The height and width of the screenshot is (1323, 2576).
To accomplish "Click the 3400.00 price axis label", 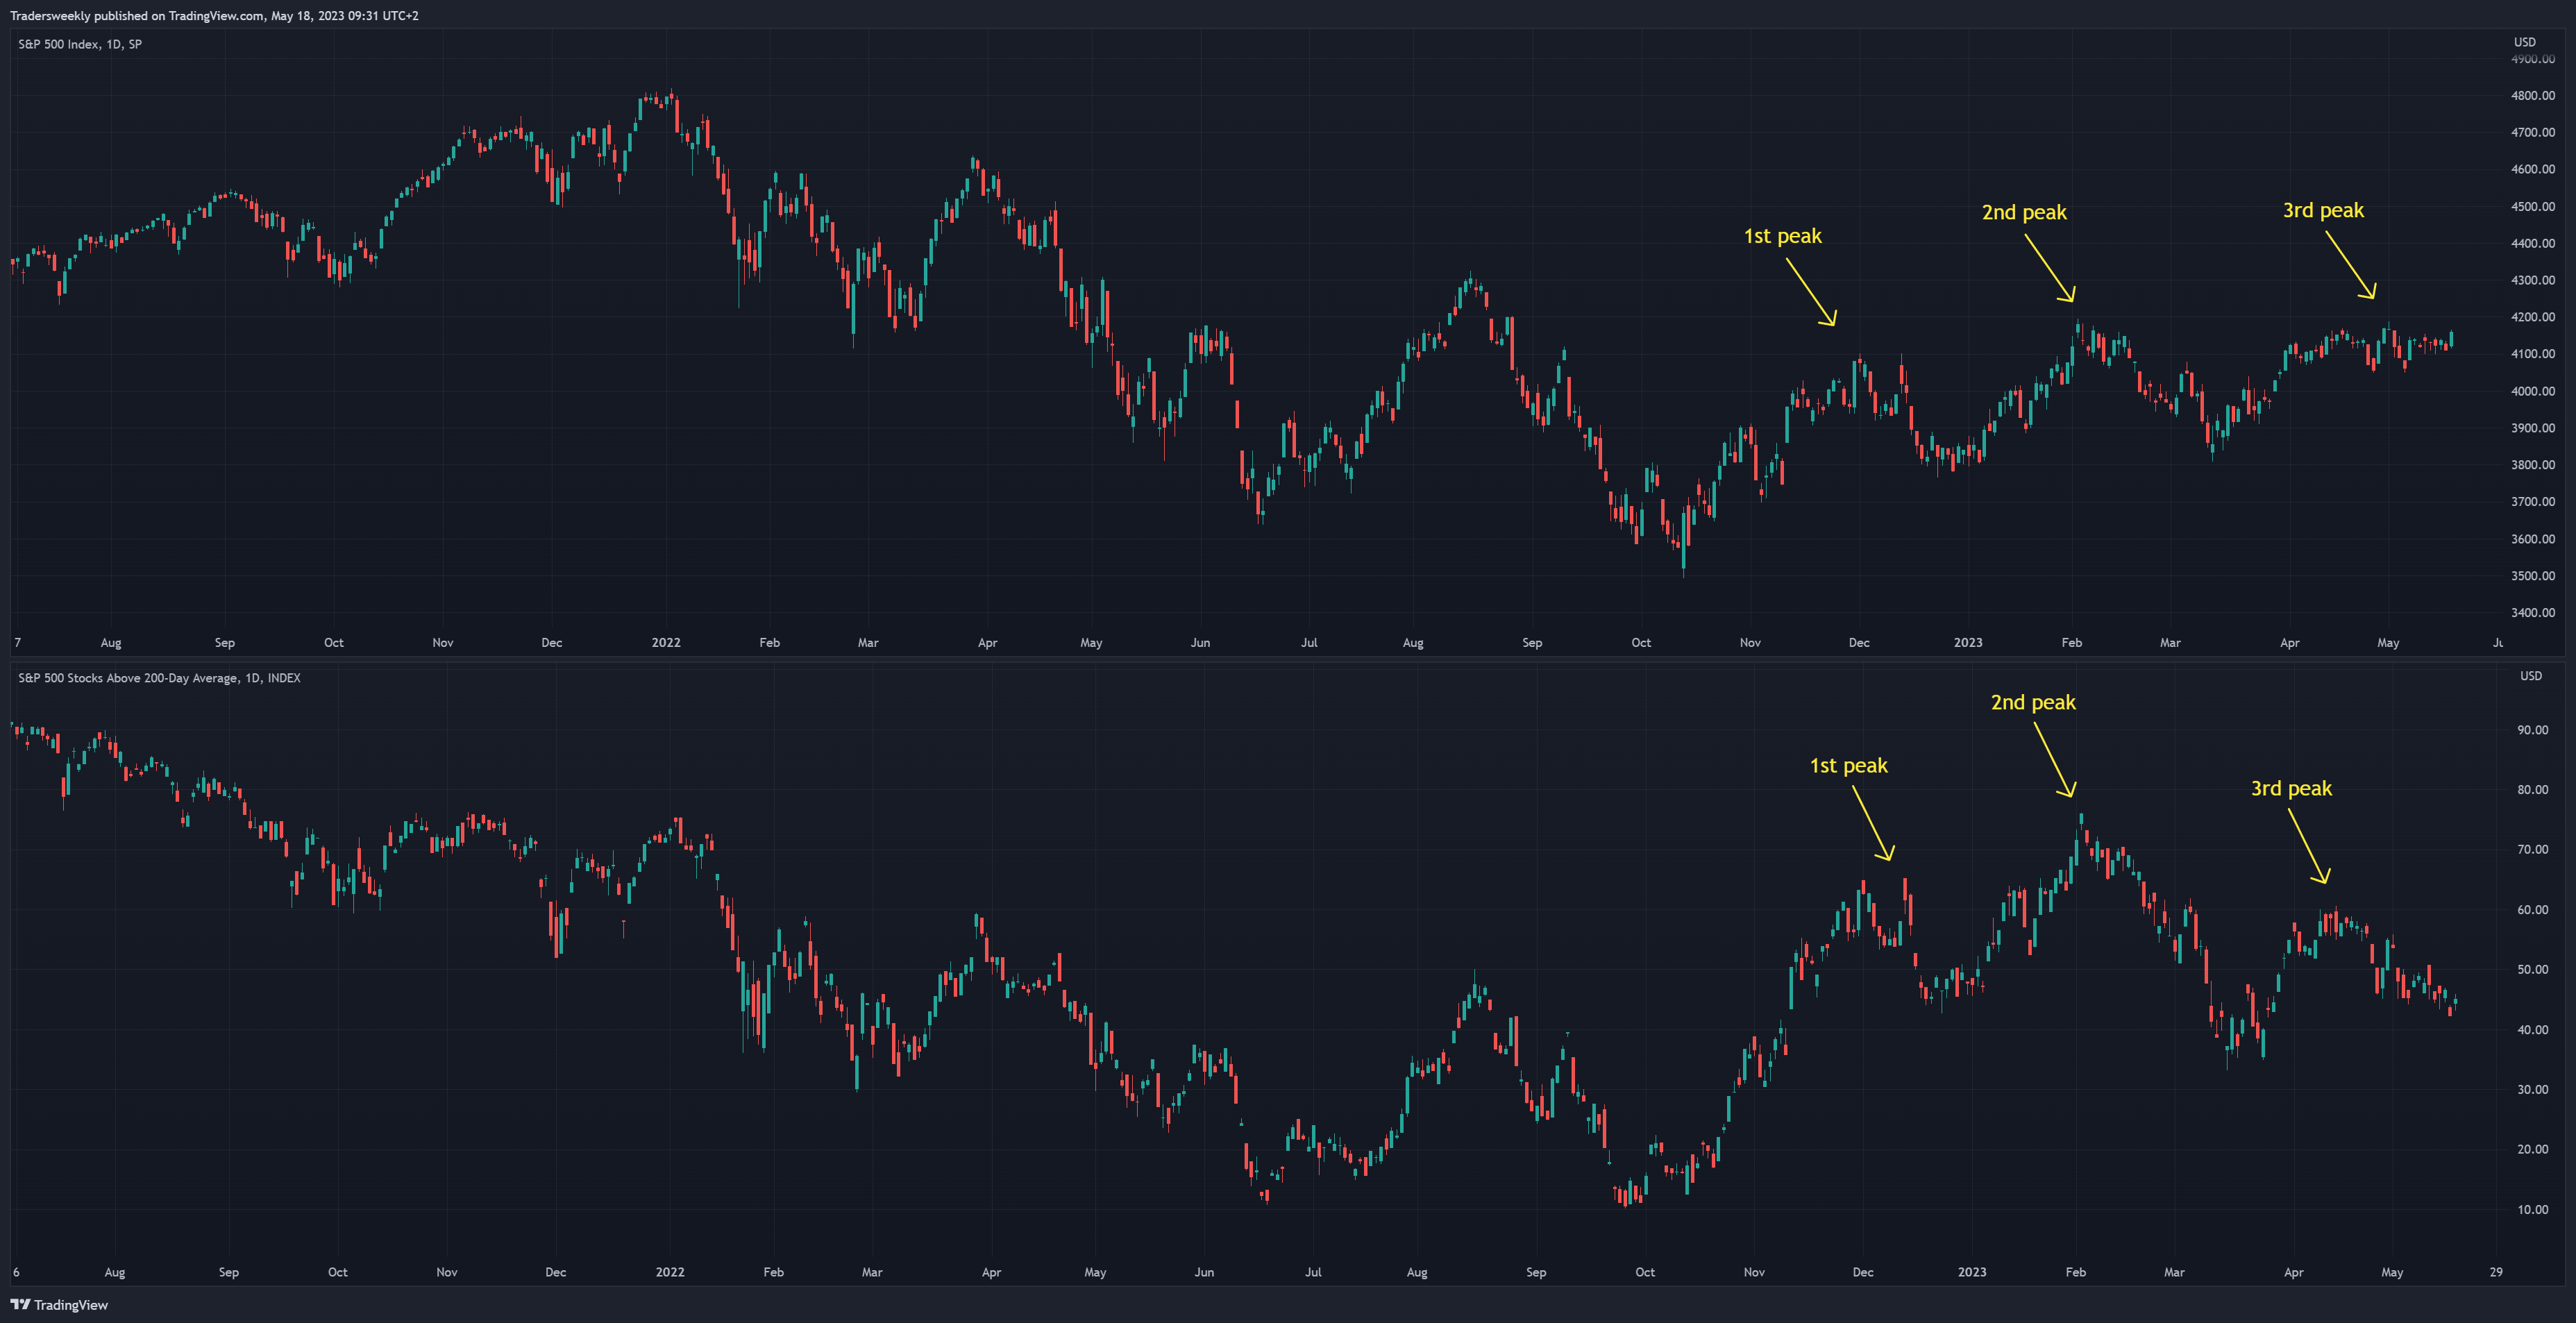I will pos(2533,613).
